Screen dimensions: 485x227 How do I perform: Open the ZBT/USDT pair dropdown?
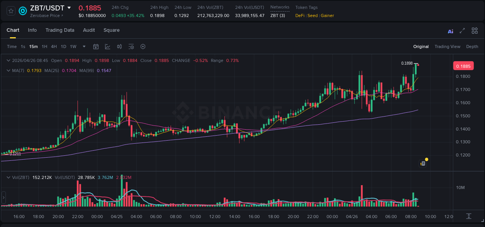(69, 8)
